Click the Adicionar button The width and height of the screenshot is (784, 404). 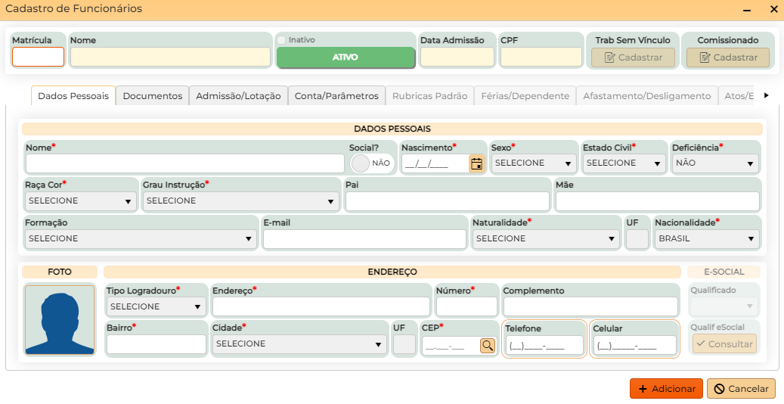(x=666, y=389)
